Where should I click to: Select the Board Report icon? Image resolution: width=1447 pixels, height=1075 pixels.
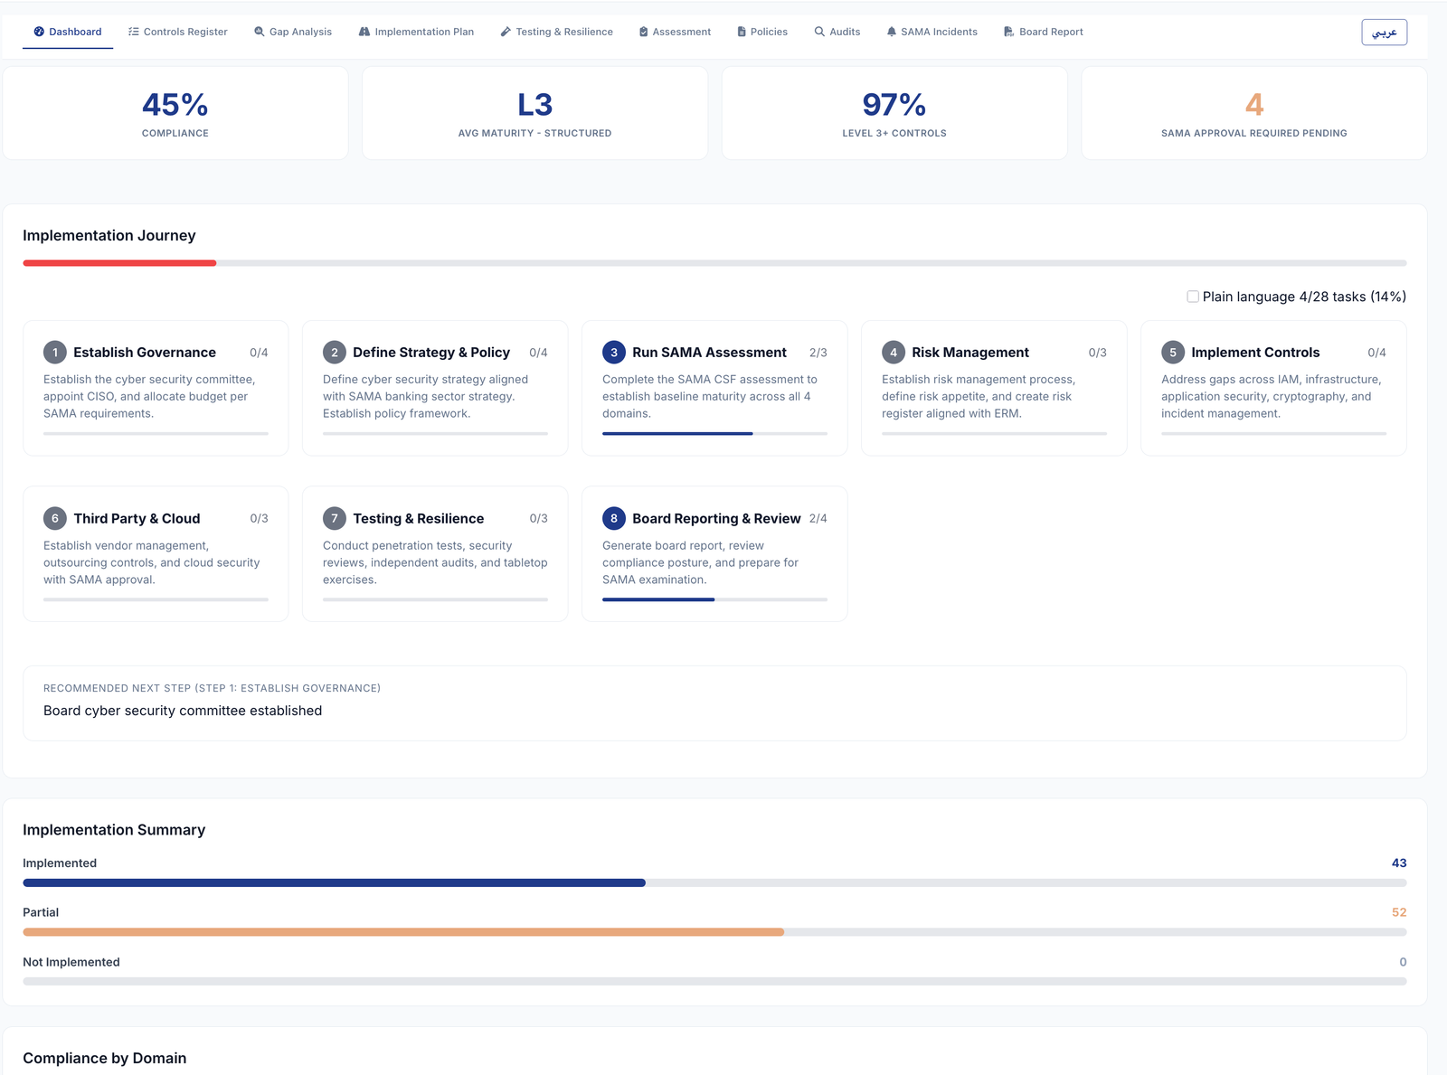click(1007, 31)
